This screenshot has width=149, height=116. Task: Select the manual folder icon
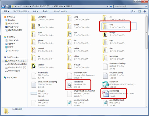(33, 50)
